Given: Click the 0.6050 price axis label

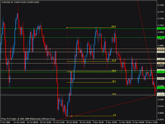Looking at the screenshot, I should 161,113.
